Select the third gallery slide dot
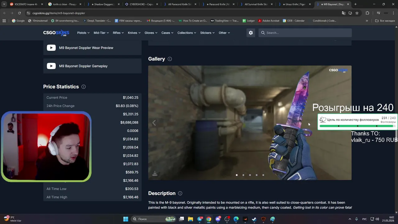Screen dimensions: 398x224 (x=250, y=175)
